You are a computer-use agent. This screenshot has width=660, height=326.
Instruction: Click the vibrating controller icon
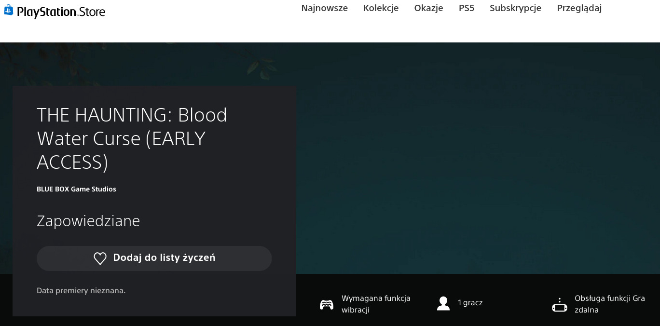click(x=327, y=304)
